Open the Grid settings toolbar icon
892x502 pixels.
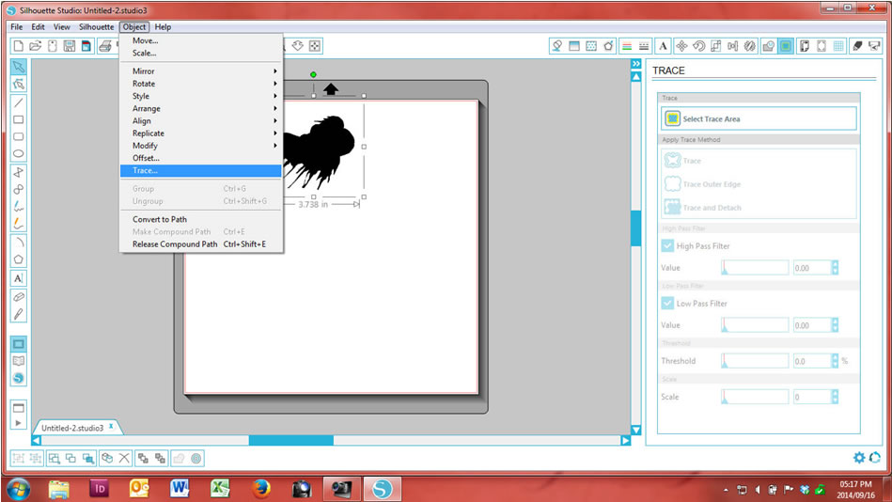838,46
